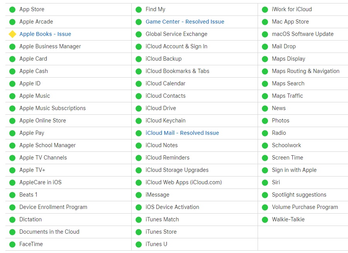Select the iCloud Bookmarks & Tabs text
This screenshot has width=348, height=253.
click(x=177, y=71)
